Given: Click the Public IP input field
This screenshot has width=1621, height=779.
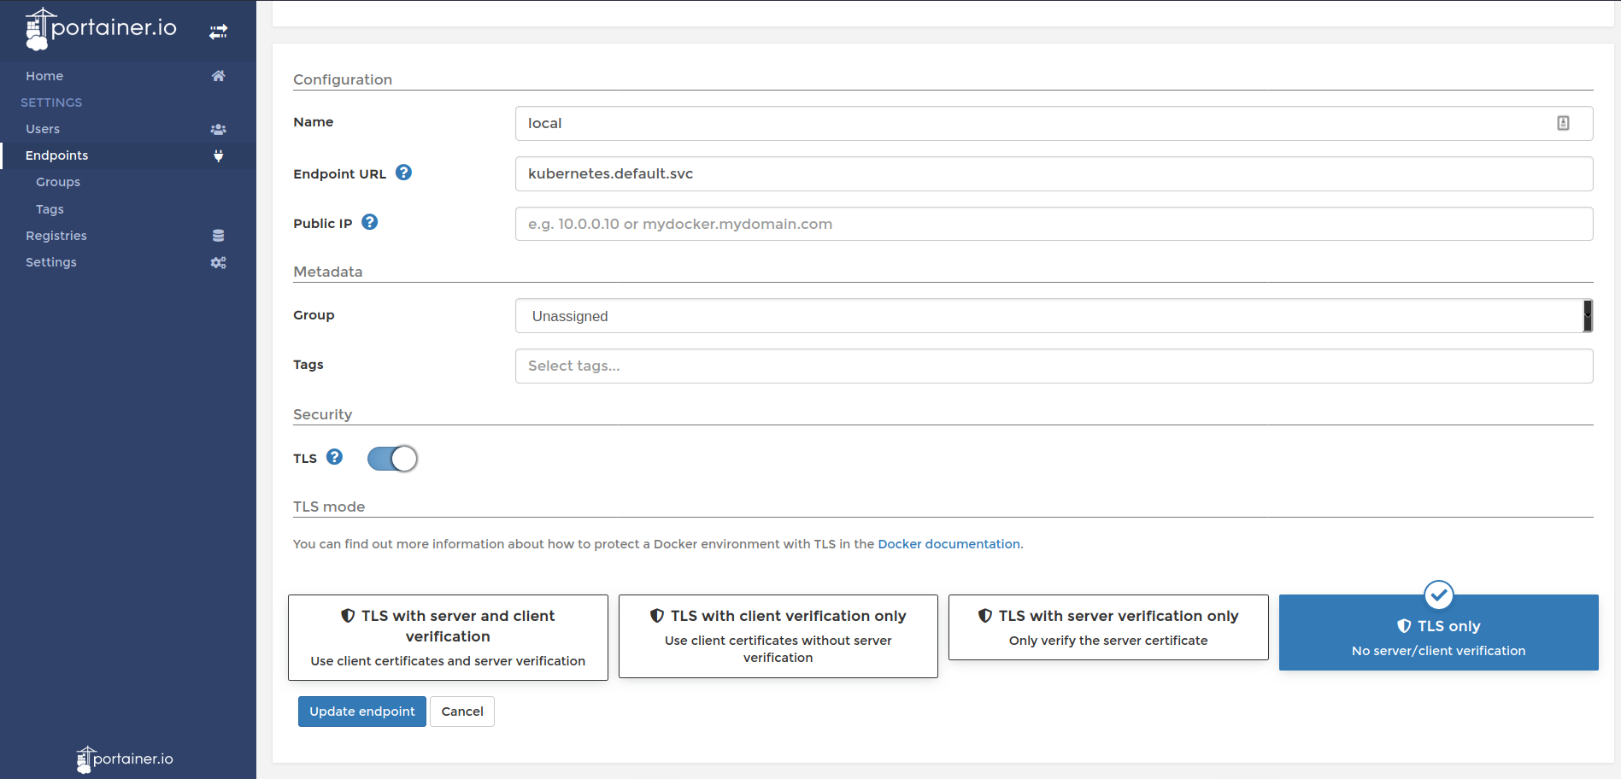Looking at the screenshot, I should click(1054, 224).
